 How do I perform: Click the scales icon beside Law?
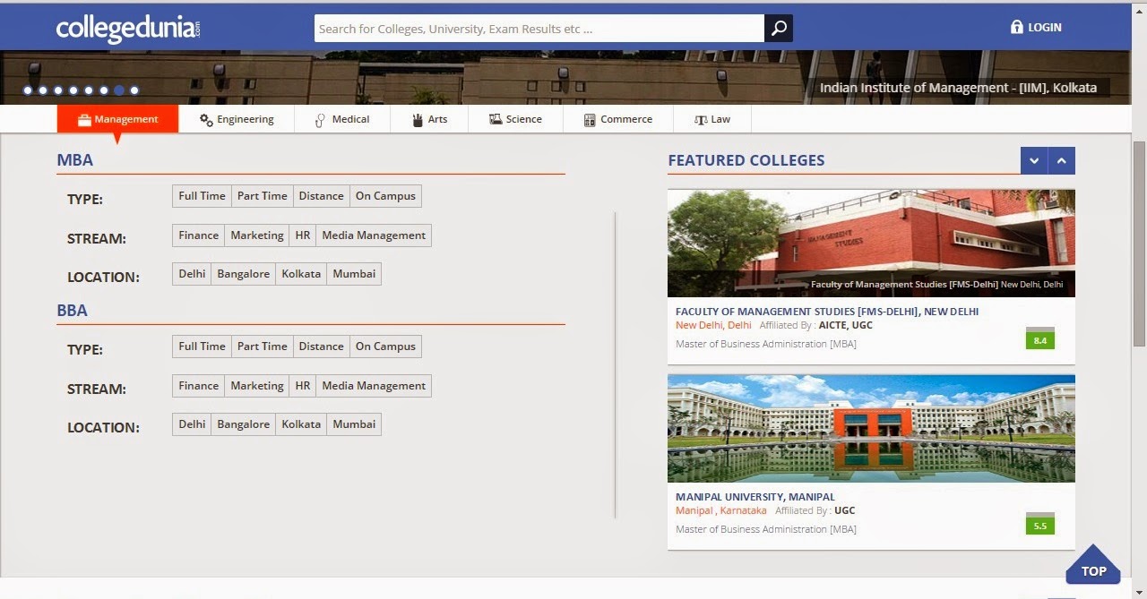pos(701,120)
